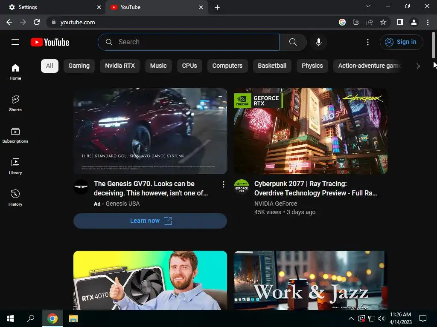
Task: Show more topic chips with the right arrow
Action: point(418,66)
